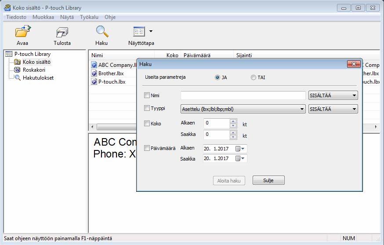The image size is (384, 245).
Task: Click the Koko Alkaen size field
Action: [x=217, y=123]
